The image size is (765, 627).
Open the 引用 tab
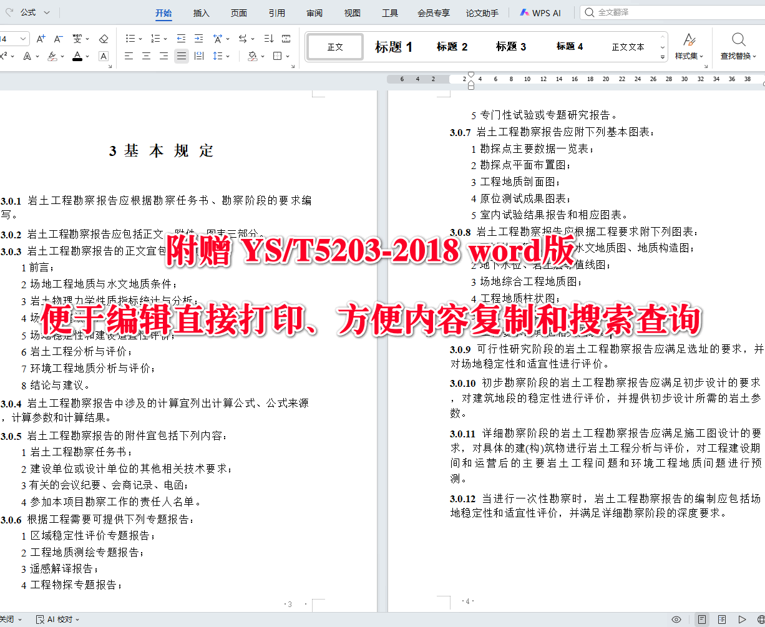[x=277, y=13]
